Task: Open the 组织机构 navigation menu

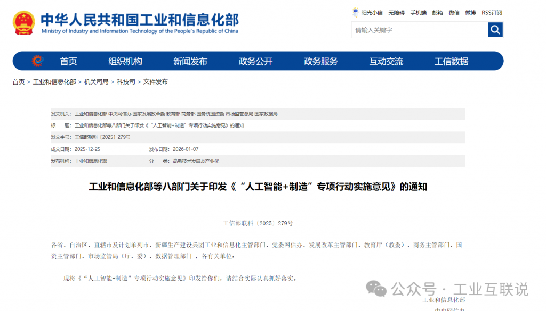Action: [125, 61]
